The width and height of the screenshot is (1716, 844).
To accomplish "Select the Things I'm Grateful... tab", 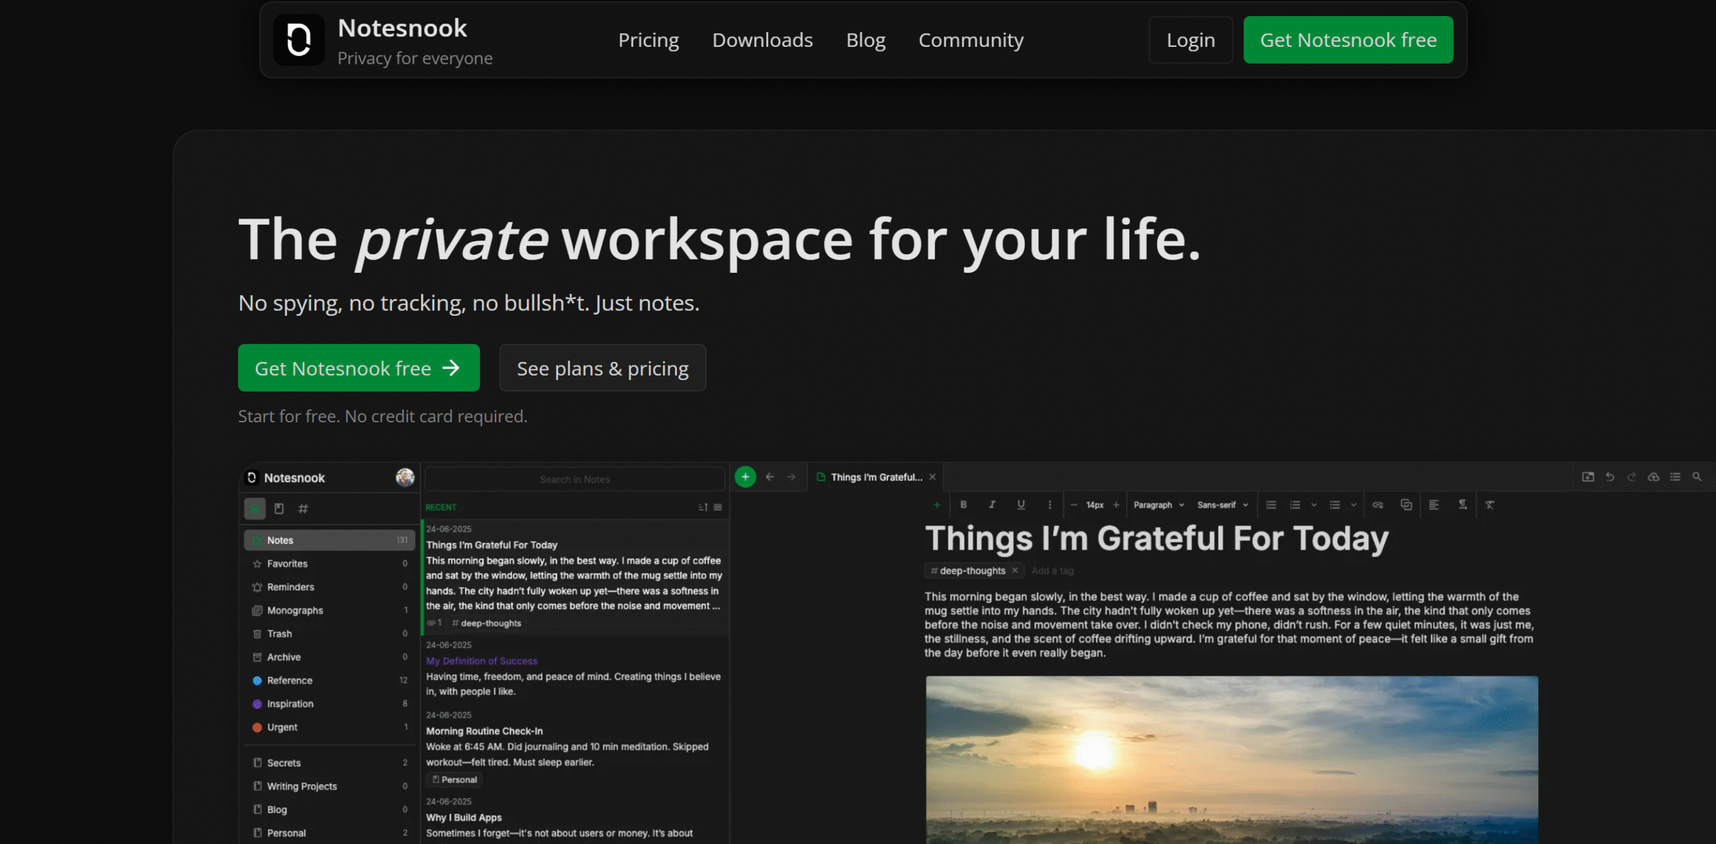I will pos(876,477).
